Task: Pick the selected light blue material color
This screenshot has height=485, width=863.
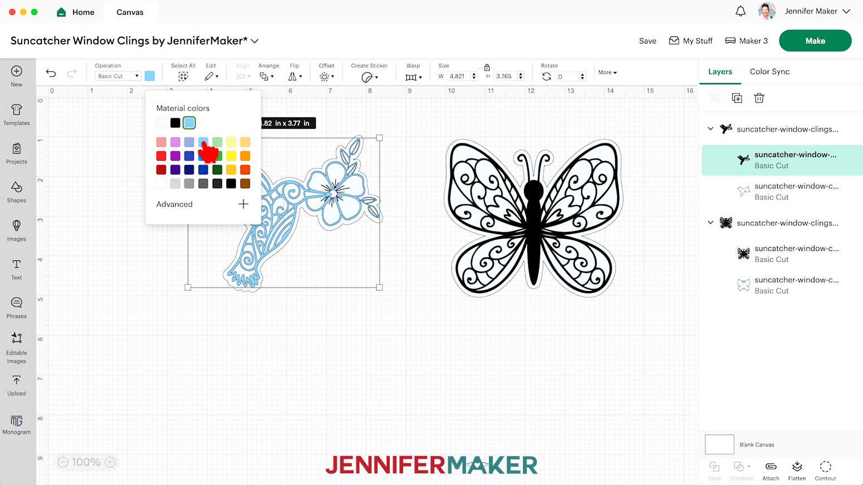Action: tap(189, 123)
